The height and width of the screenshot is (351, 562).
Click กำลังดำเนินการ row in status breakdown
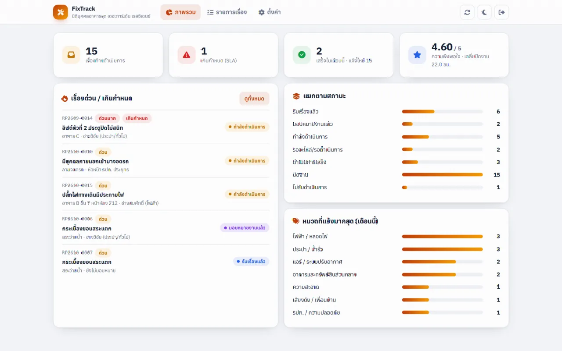coord(396,137)
